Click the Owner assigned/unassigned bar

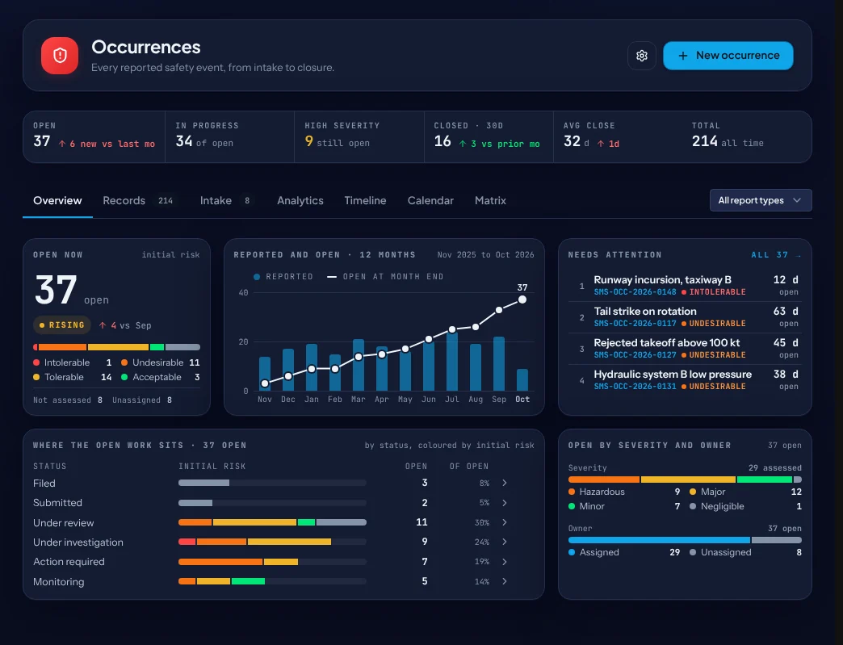(685, 540)
